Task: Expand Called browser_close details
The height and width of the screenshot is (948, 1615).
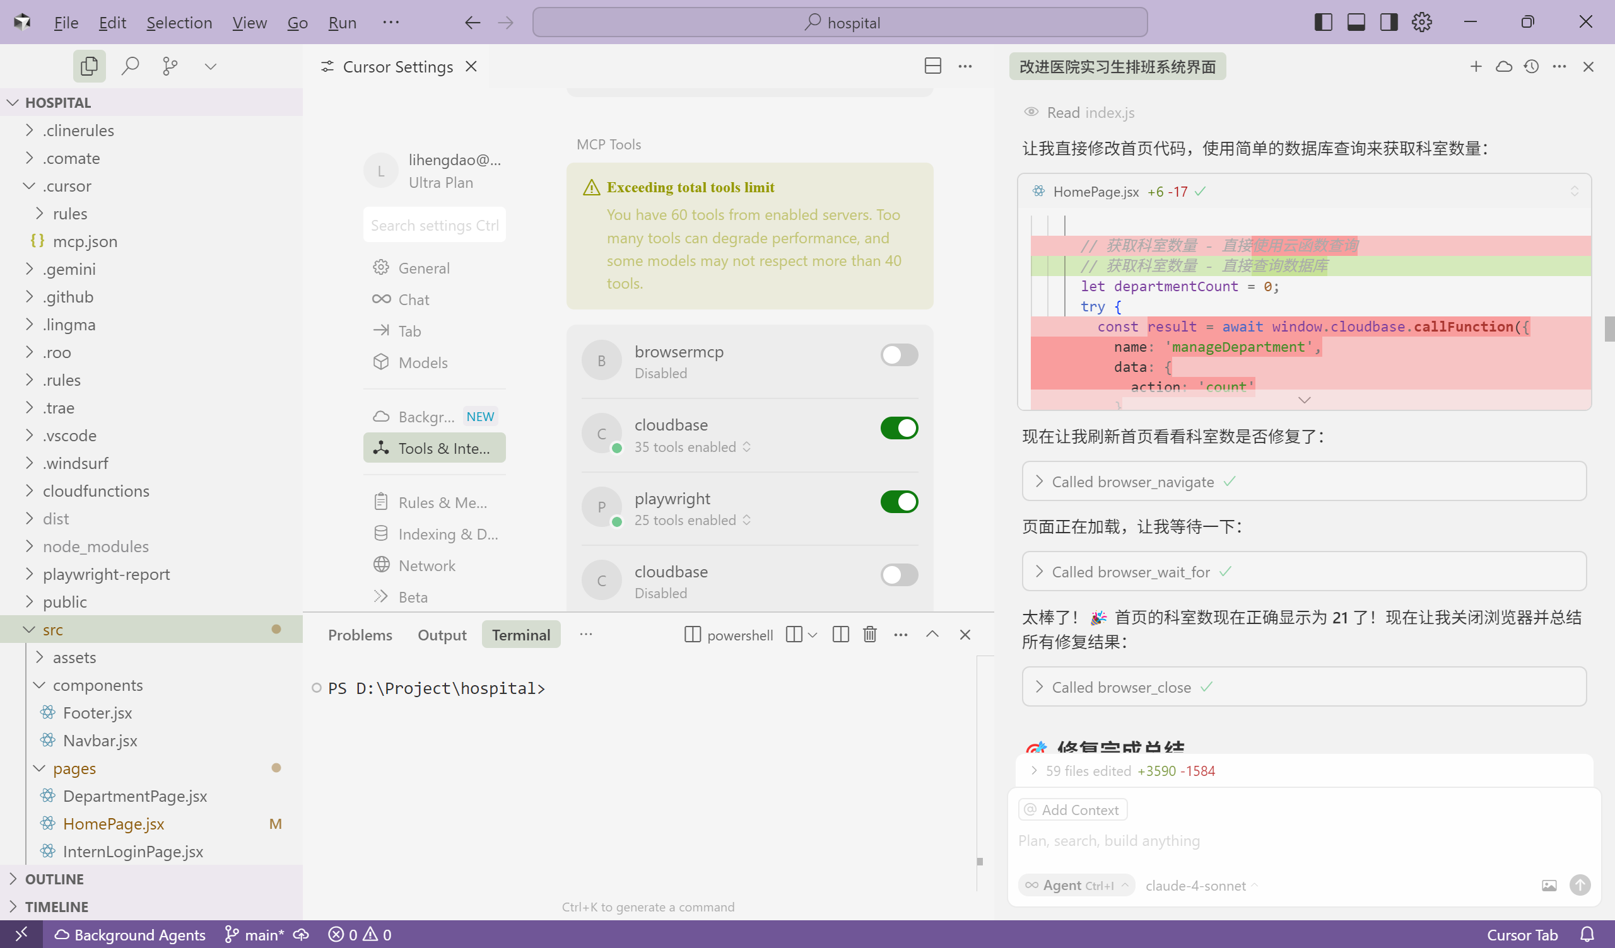Action: [x=1304, y=687]
